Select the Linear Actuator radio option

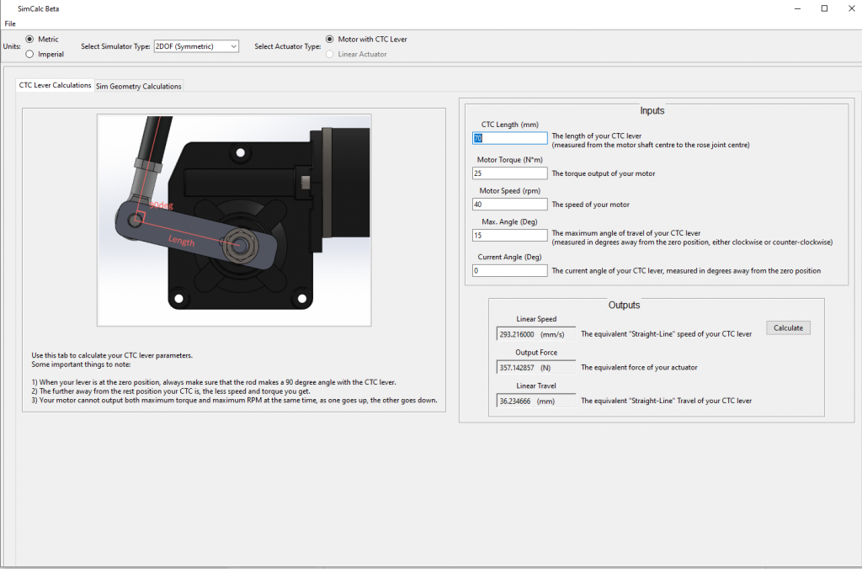(x=329, y=54)
